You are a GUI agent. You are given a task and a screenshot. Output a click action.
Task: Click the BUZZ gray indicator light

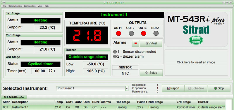click(x=156, y=33)
